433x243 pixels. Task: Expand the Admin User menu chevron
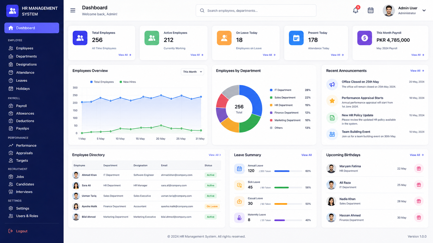pyautogui.click(x=424, y=11)
